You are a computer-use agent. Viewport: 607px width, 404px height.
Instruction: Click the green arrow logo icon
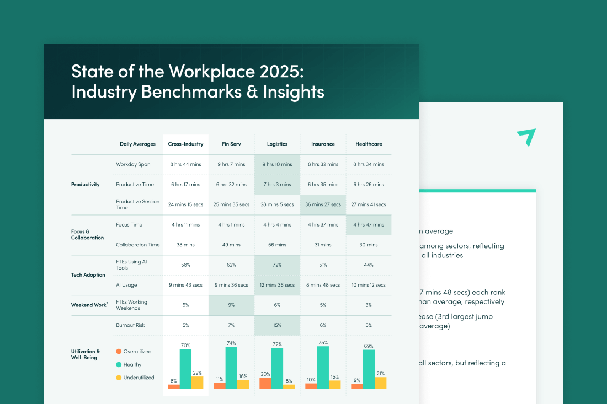click(x=526, y=137)
